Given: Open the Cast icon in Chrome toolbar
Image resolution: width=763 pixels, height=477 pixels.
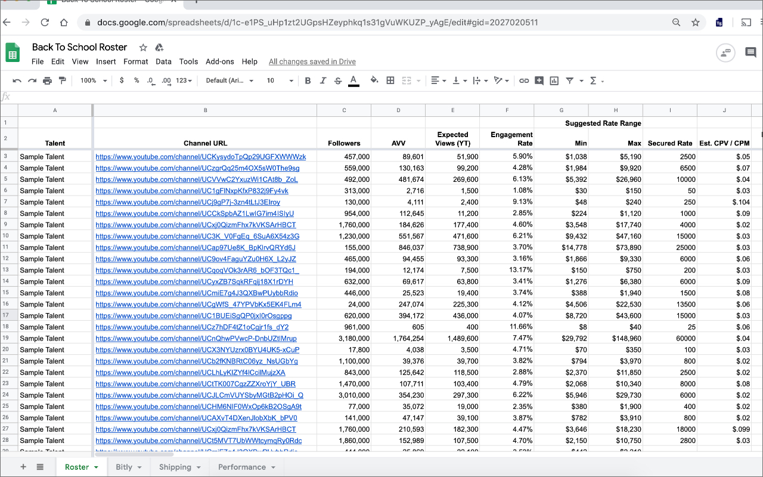Looking at the screenshot, I should [746, 23].
